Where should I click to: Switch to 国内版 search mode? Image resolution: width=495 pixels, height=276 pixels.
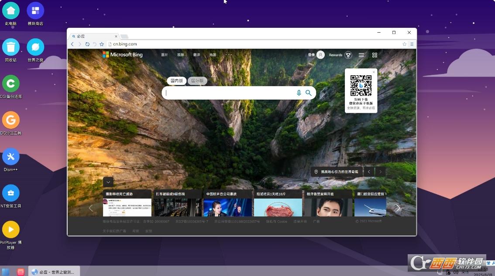click(176, 81)
